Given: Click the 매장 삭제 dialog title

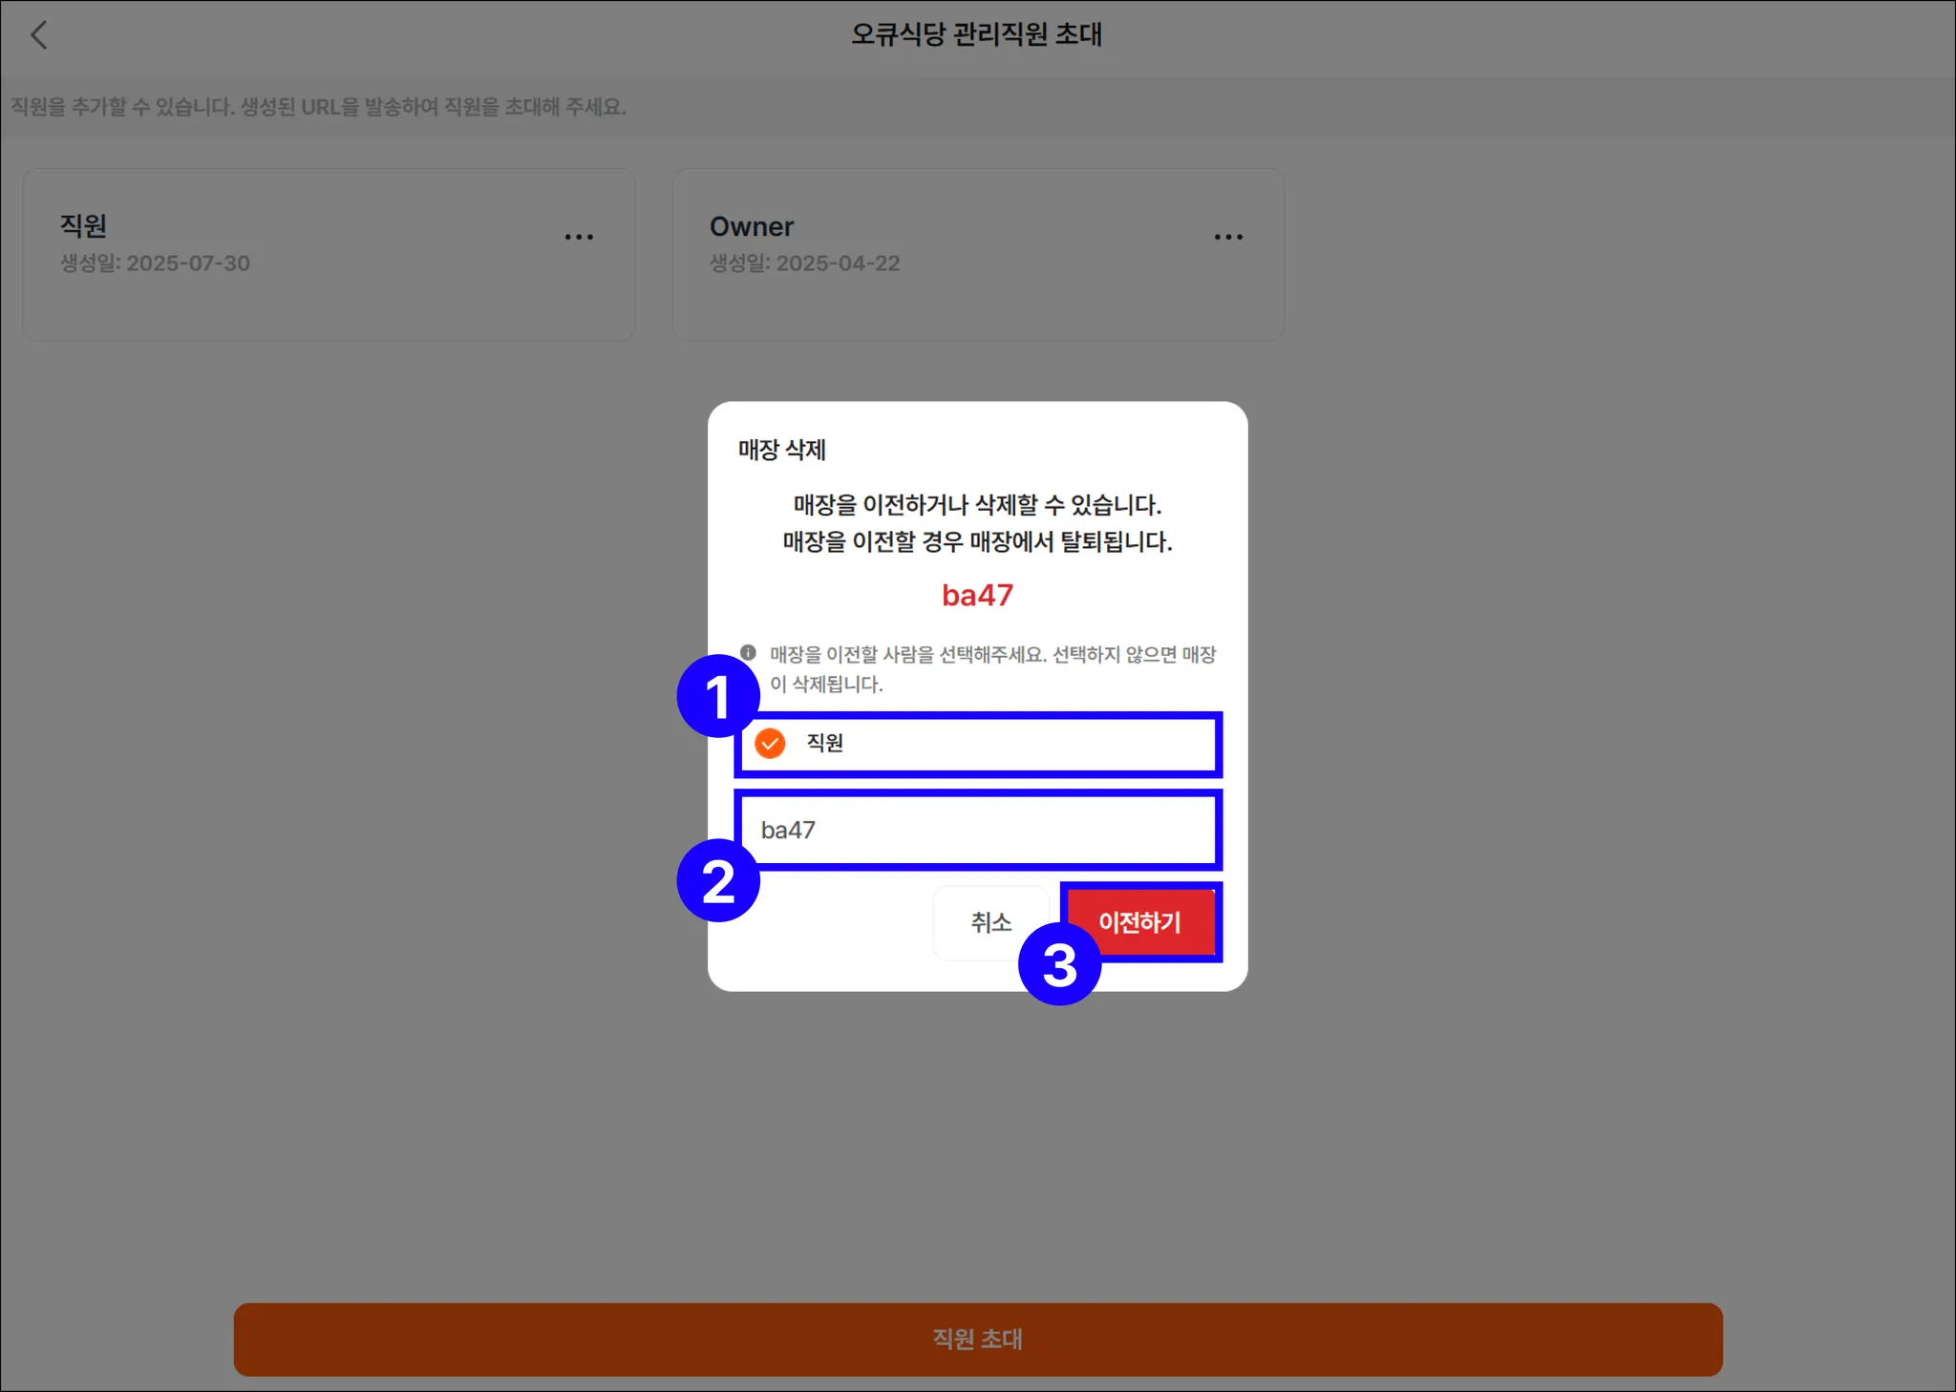Looking at the screenshot, I should coord(781,450).
